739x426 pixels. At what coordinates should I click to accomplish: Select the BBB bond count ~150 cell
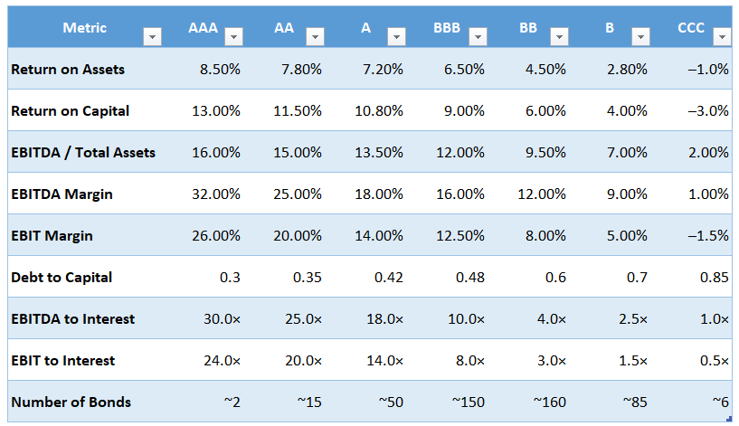[x=467, y=402]
